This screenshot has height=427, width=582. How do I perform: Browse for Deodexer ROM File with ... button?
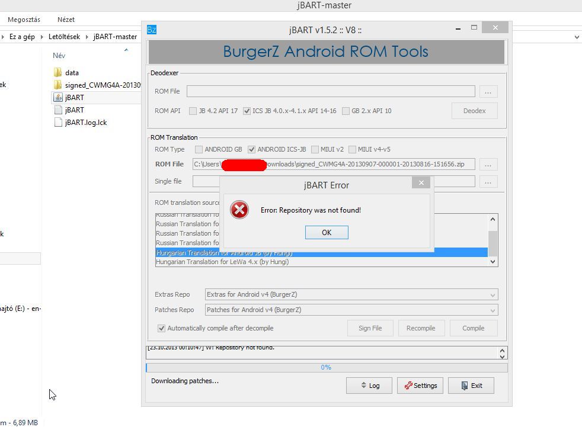(488, 92)
